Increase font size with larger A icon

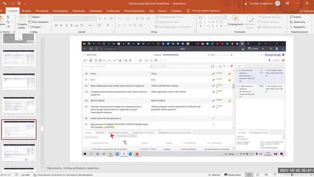click(100, 19)
